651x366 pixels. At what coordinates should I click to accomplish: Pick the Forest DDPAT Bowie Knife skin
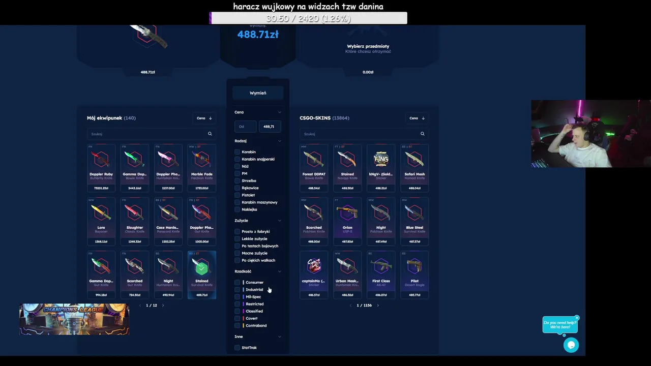[314, 168]
